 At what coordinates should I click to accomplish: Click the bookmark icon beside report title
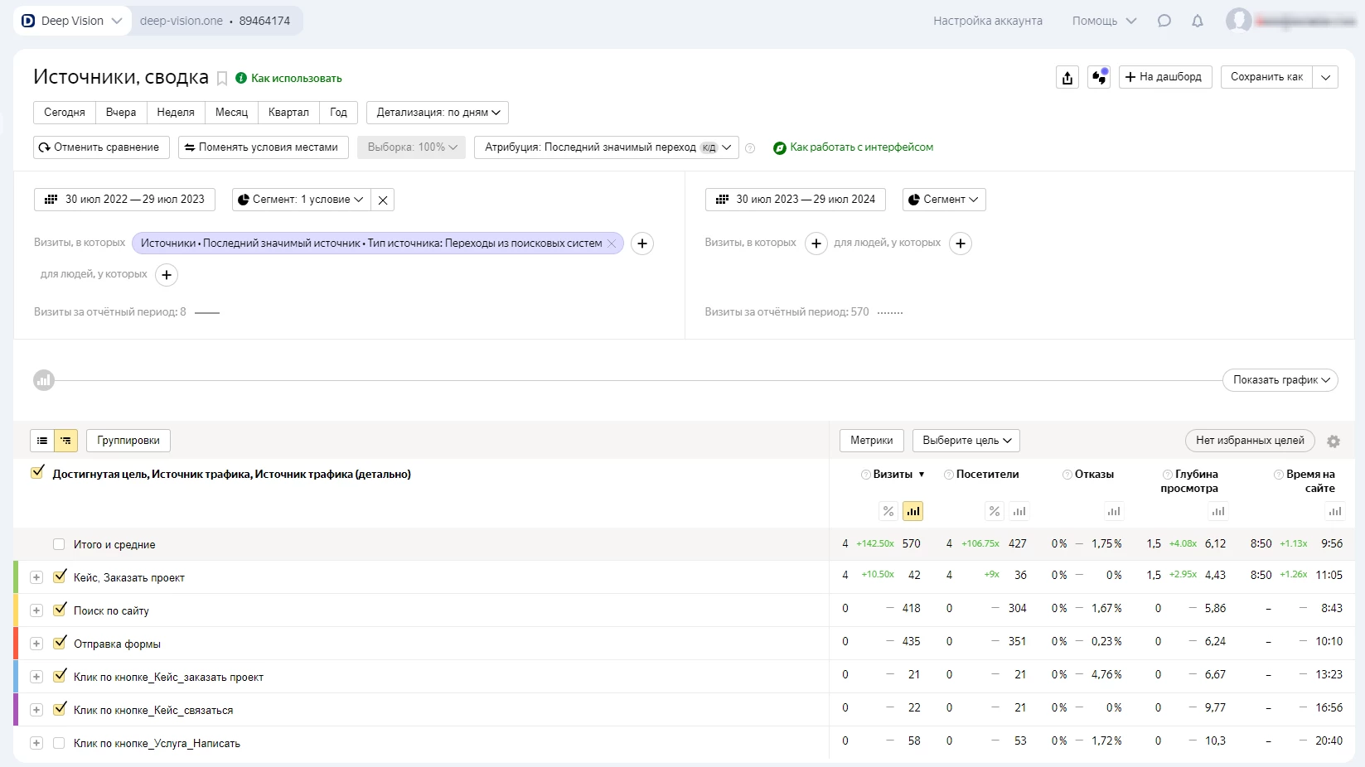pos(222,79)
